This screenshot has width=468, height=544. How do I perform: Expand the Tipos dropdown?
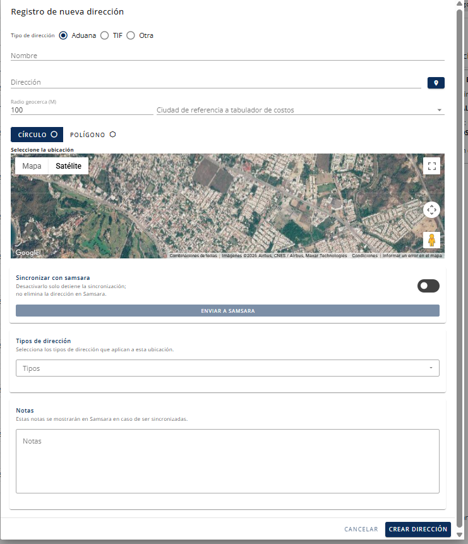point(227,368)
